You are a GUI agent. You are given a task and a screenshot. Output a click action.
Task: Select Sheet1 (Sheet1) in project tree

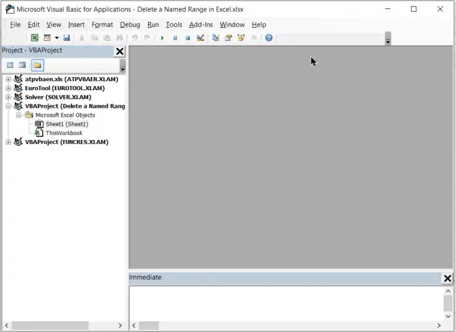tap(67, 124)
